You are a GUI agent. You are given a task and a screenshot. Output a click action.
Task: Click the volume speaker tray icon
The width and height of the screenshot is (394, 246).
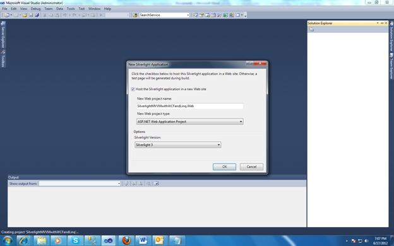pyautogui.click(x=366, y=241)
